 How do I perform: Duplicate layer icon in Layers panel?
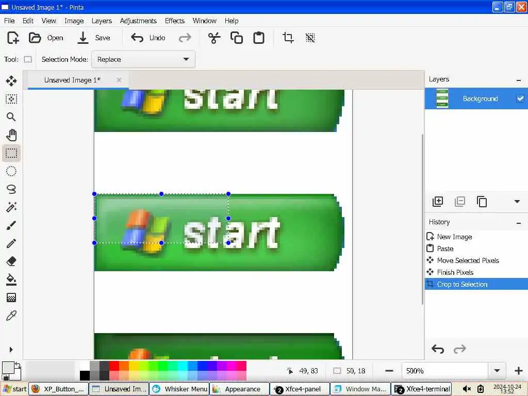click(482, 202)
